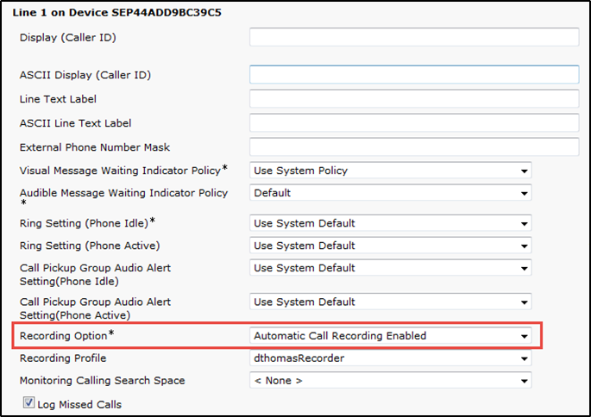Viewport: 591px width, 417px height.
Task: Click the Recording Option dropdown arrow
Action: 525,336
